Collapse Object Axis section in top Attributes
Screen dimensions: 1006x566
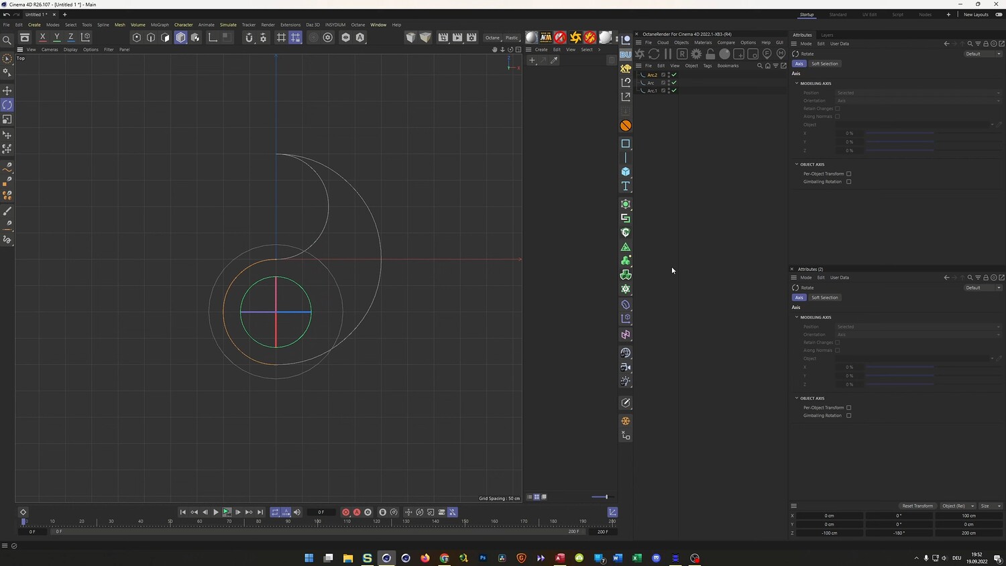(x=797, y=164)
